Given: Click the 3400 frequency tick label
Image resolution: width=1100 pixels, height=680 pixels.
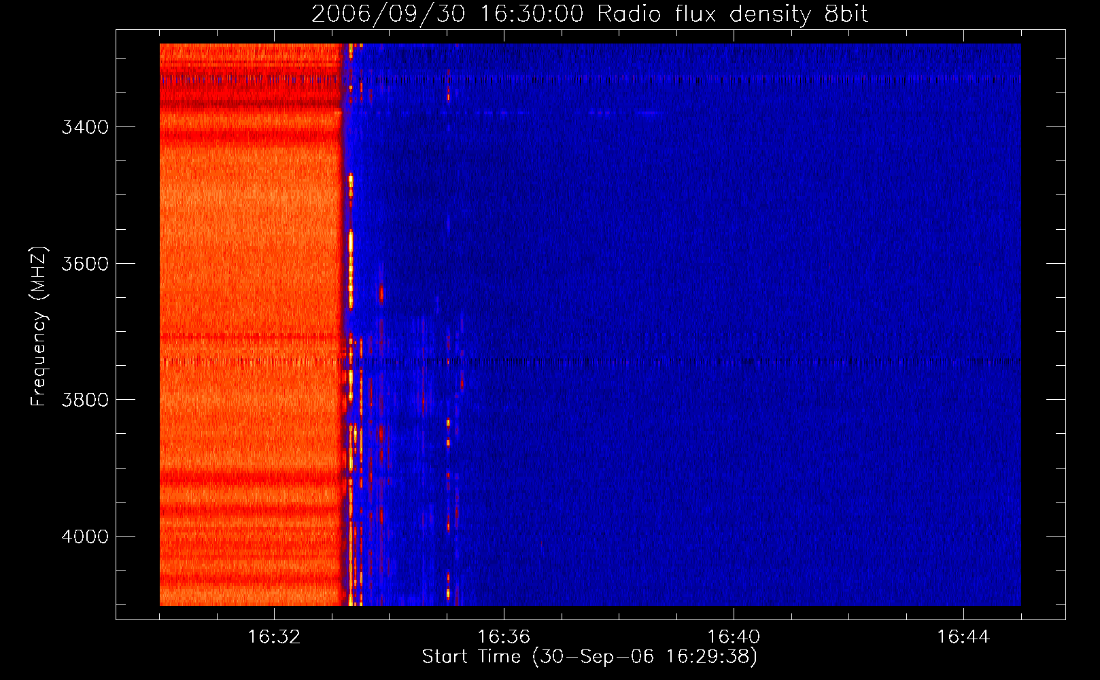Looking at the screenshot, I should (x=85, y=127).
